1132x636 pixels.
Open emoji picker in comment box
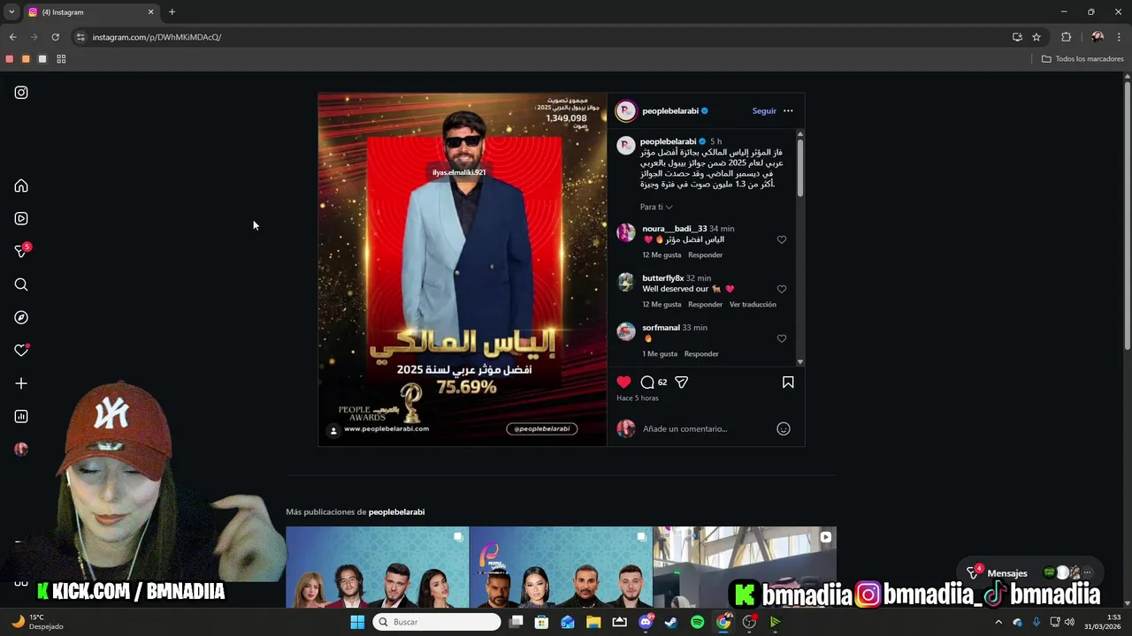coord(783,428)
